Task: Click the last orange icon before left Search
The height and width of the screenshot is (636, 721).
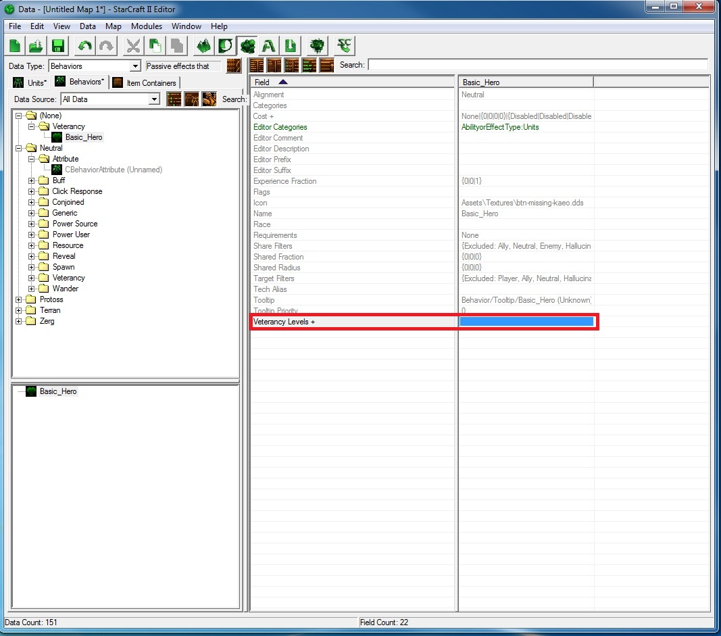Action: (x=209, y=99)
